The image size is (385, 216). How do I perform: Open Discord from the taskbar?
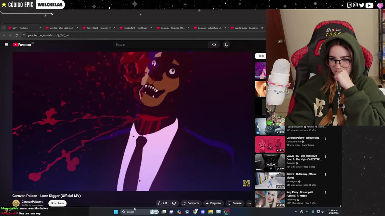click(203, 212)
